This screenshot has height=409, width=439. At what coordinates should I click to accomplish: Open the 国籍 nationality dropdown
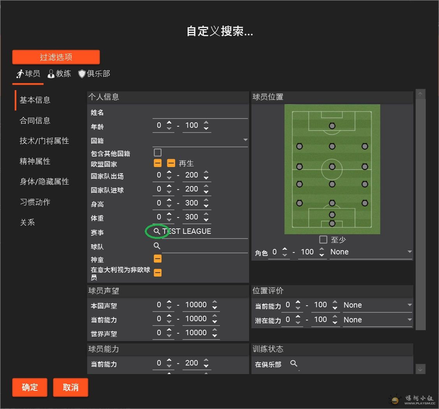coord(200,140)
